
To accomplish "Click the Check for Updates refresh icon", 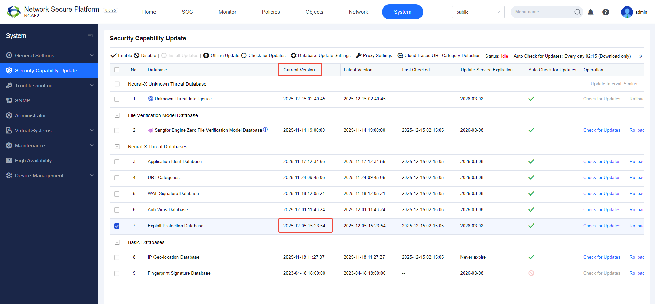I will (244, 55).
